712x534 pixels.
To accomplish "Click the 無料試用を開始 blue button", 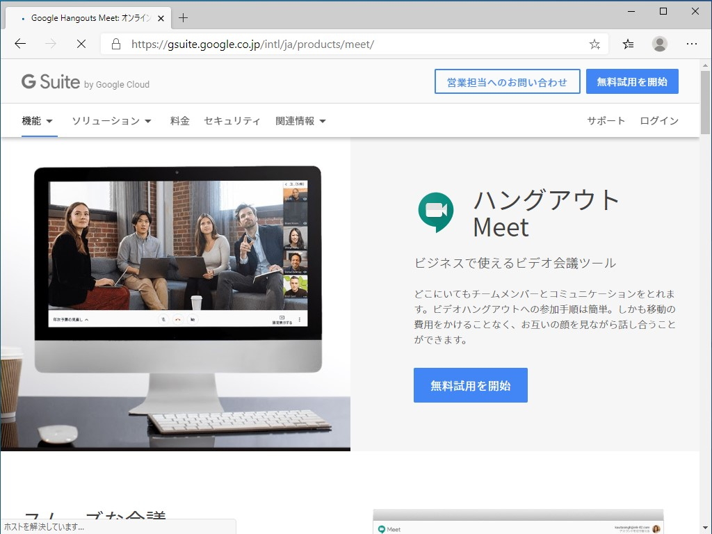I will pyautogui.click(x=471, y=385).
